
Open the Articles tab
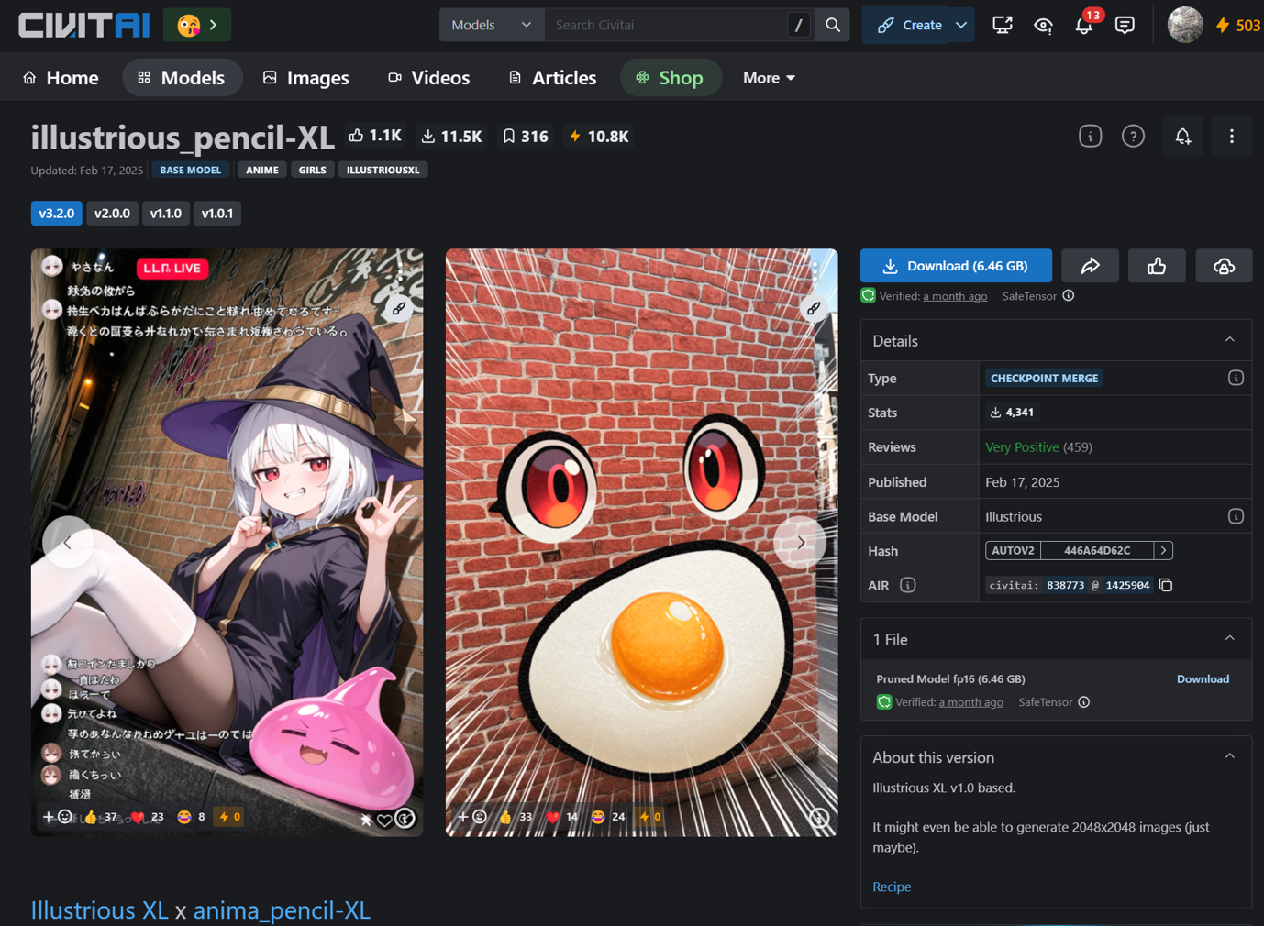(x=552, y=78)
